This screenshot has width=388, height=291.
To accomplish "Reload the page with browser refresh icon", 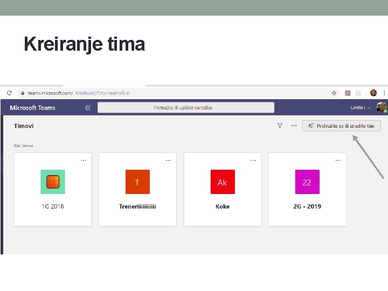I will 9,93.
